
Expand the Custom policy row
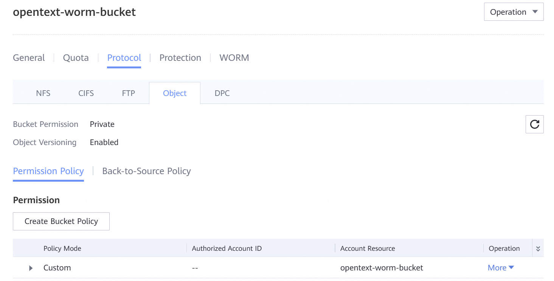click(x=31, y=268)
